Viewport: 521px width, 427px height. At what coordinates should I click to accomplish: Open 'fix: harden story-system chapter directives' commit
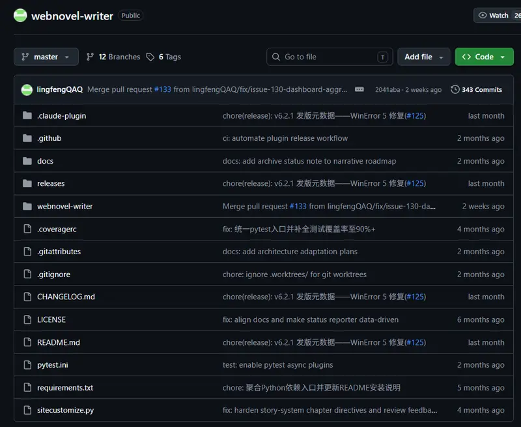330,410
